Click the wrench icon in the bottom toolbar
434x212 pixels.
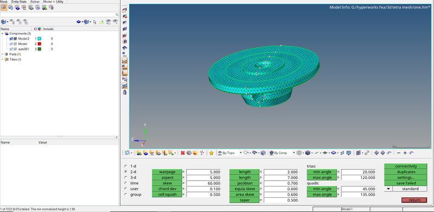(367, 153)
